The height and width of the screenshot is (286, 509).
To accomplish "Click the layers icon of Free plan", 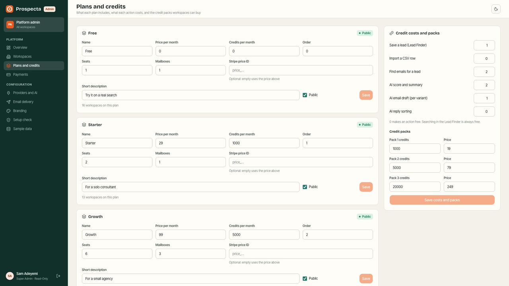I will click(84, 33).
